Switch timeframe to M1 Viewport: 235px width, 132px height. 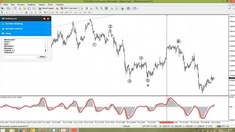(52, 12)
